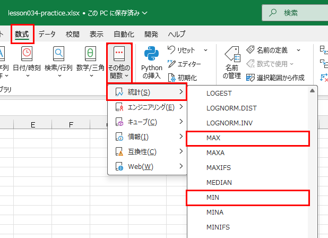Select the MAXA function
The image size is (328, 238).
pos(248,152)
